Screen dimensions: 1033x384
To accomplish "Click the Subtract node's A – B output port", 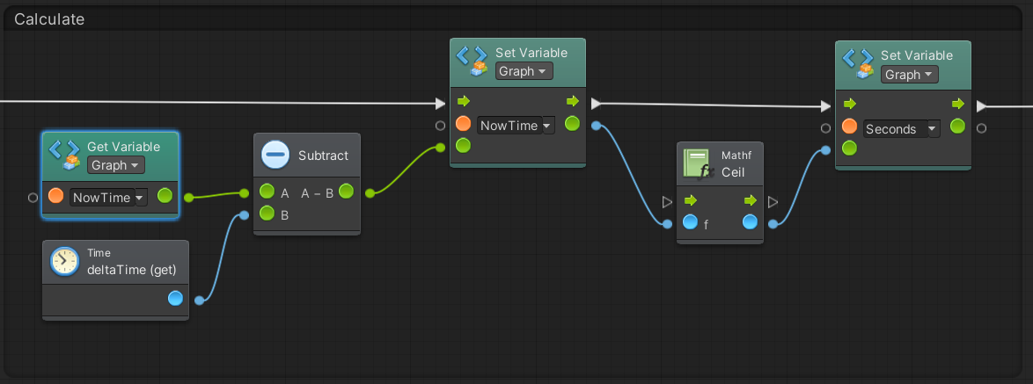I will (x=346, y=192).
